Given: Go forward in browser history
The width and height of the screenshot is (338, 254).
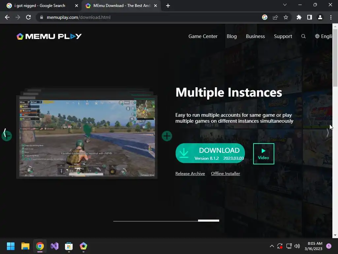Looking at the screenshot, I should 18,17.
